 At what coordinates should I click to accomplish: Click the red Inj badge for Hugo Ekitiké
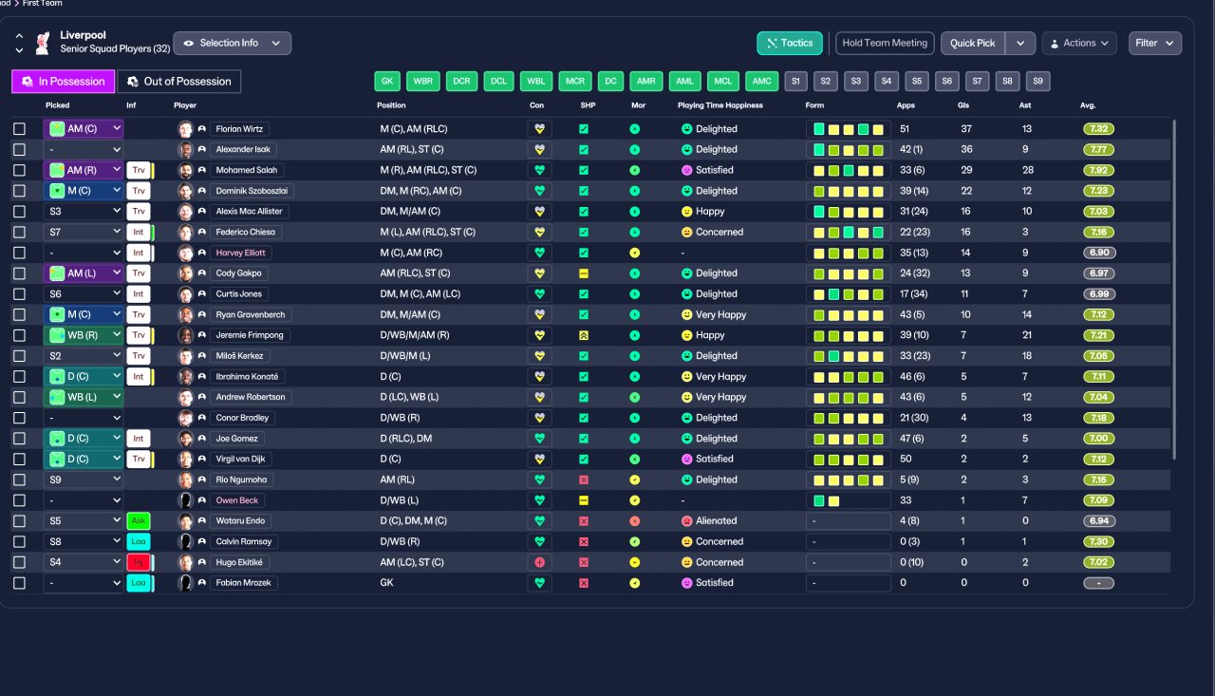[139, 562]
